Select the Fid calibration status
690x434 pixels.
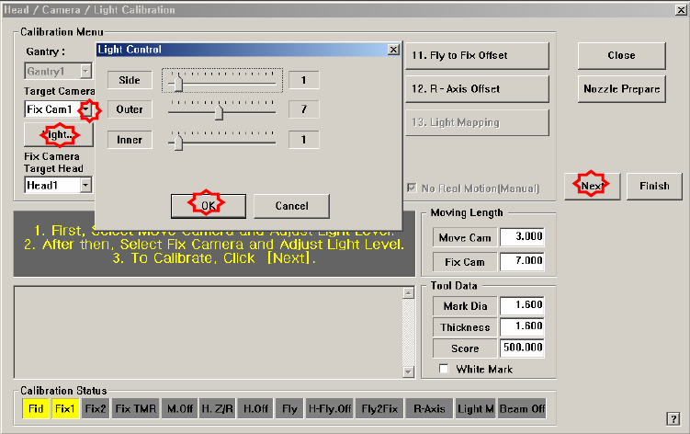coord(36,409)
